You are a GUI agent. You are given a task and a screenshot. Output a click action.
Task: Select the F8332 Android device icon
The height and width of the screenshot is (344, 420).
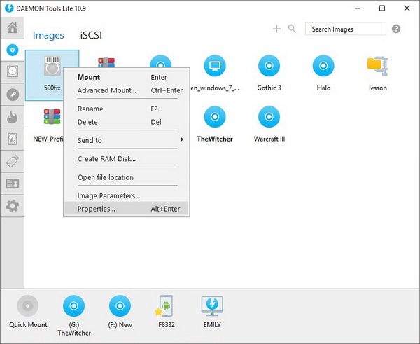[164, 306]
